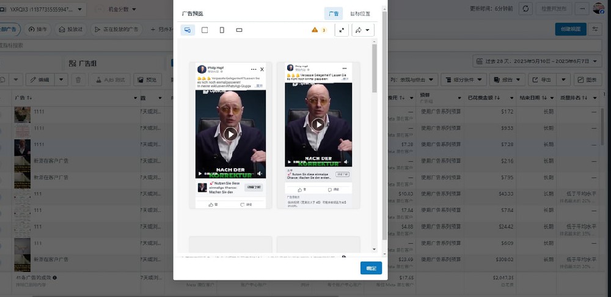Image resolution: width=611 pixels, height=297 pixels.
Task: Expand truncated text in left preview post
Action: tap(259, 86)
